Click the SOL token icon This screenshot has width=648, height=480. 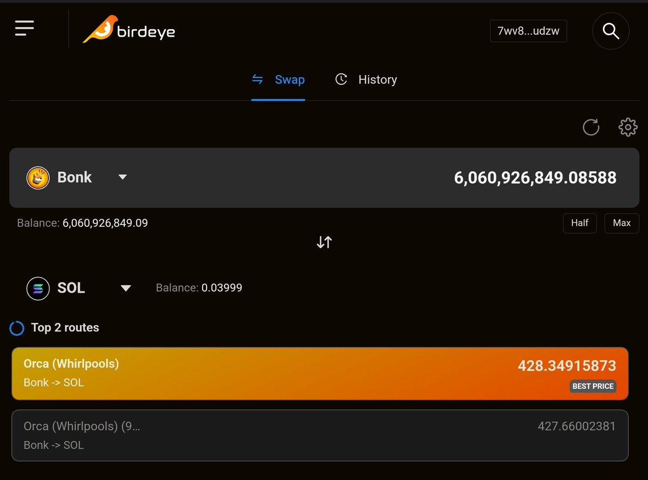coord(38,288)
